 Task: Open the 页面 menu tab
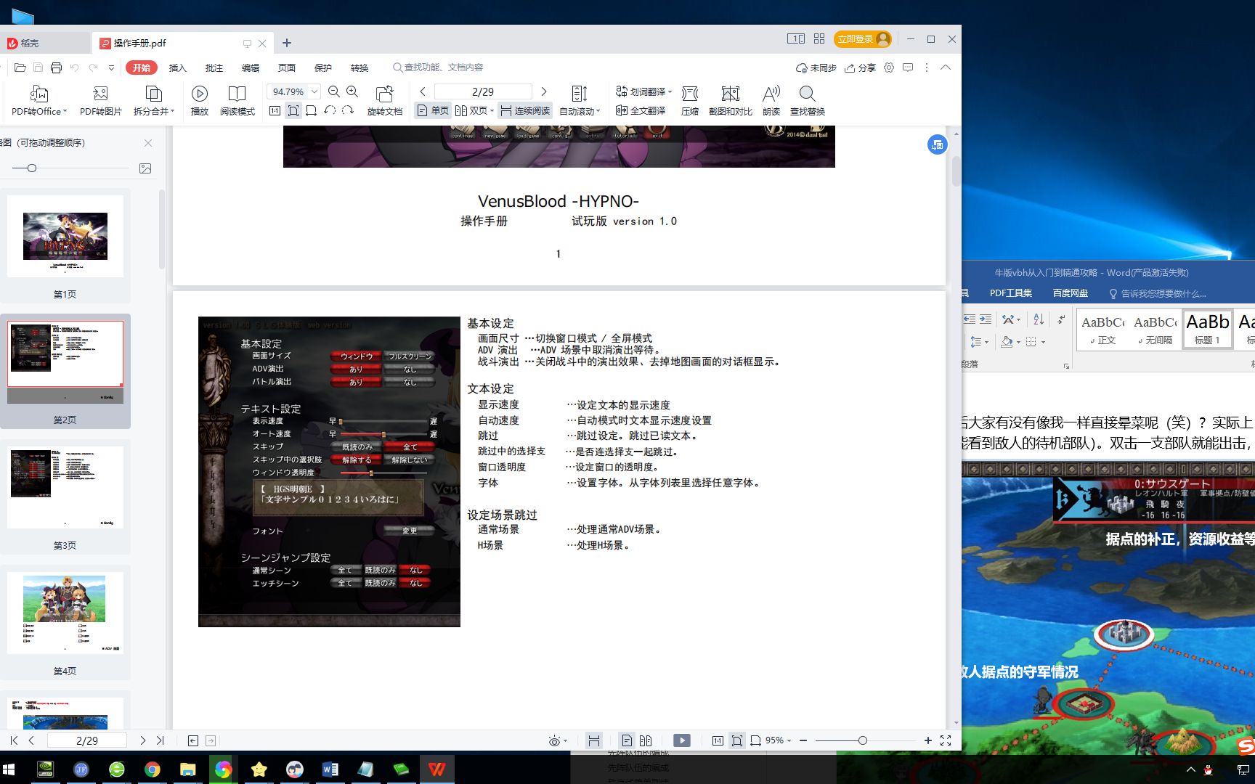coord(287,68)
